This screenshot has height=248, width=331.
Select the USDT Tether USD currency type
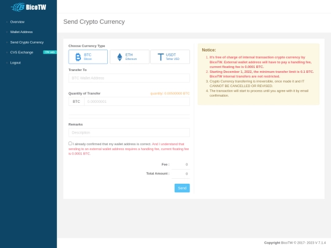coord(170,57)
